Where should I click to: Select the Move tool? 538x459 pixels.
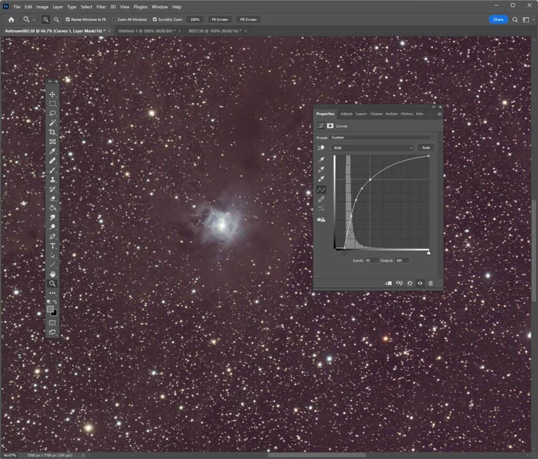pyautogui.click(x=53, y=94)
